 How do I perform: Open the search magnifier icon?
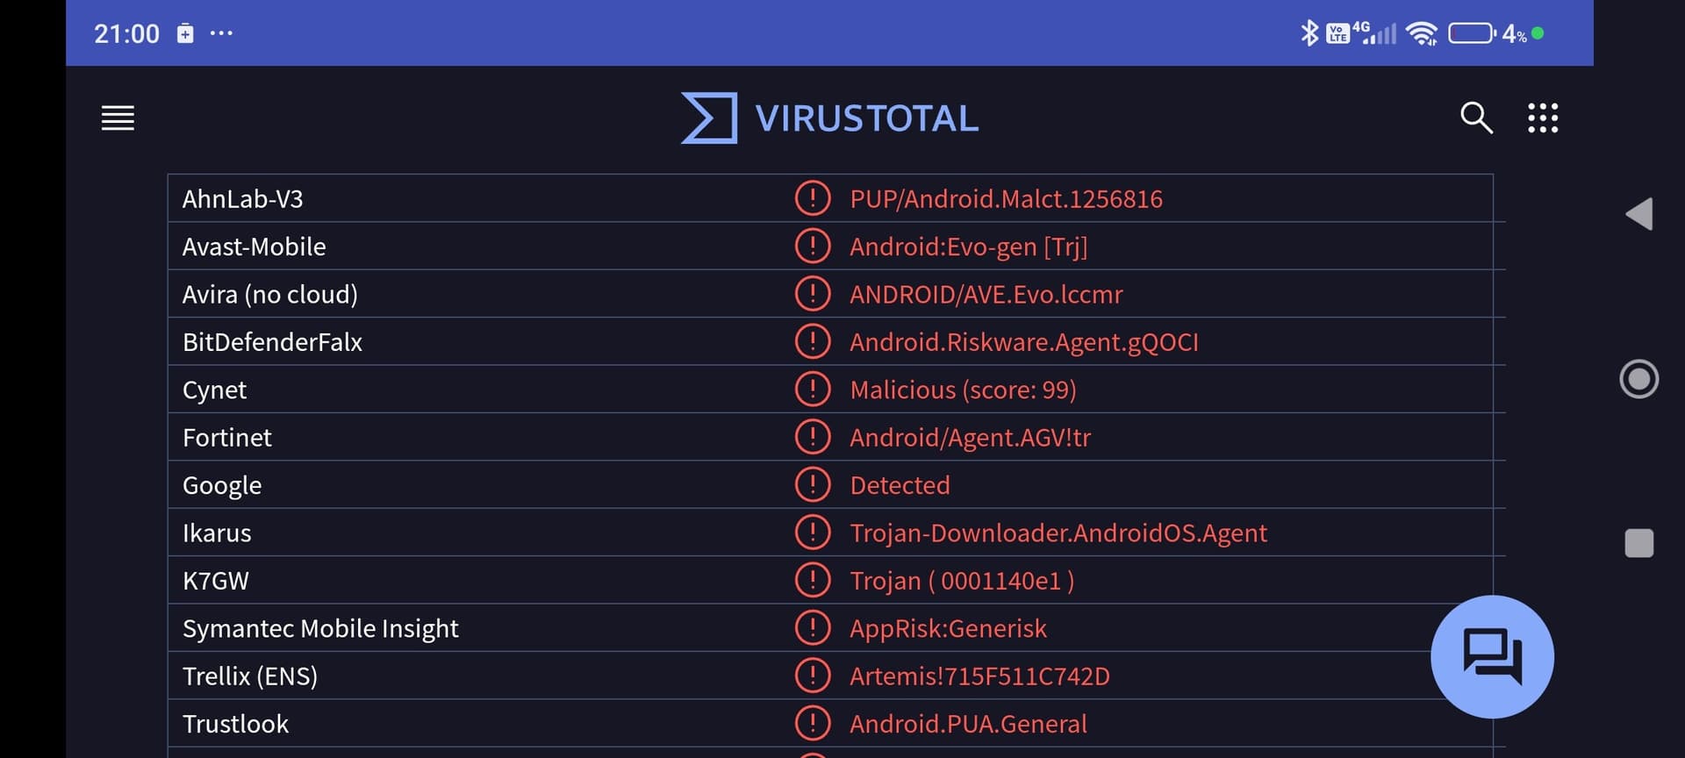(x=1476, y=118)
